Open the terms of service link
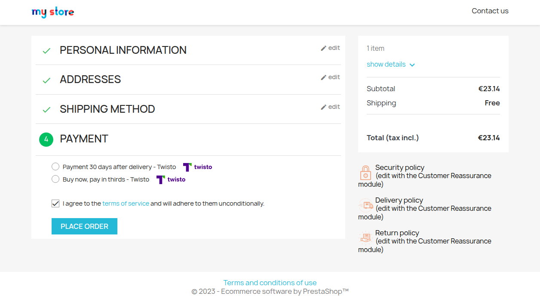This screenshot has height=302, width=540. (x=126, y=203)
